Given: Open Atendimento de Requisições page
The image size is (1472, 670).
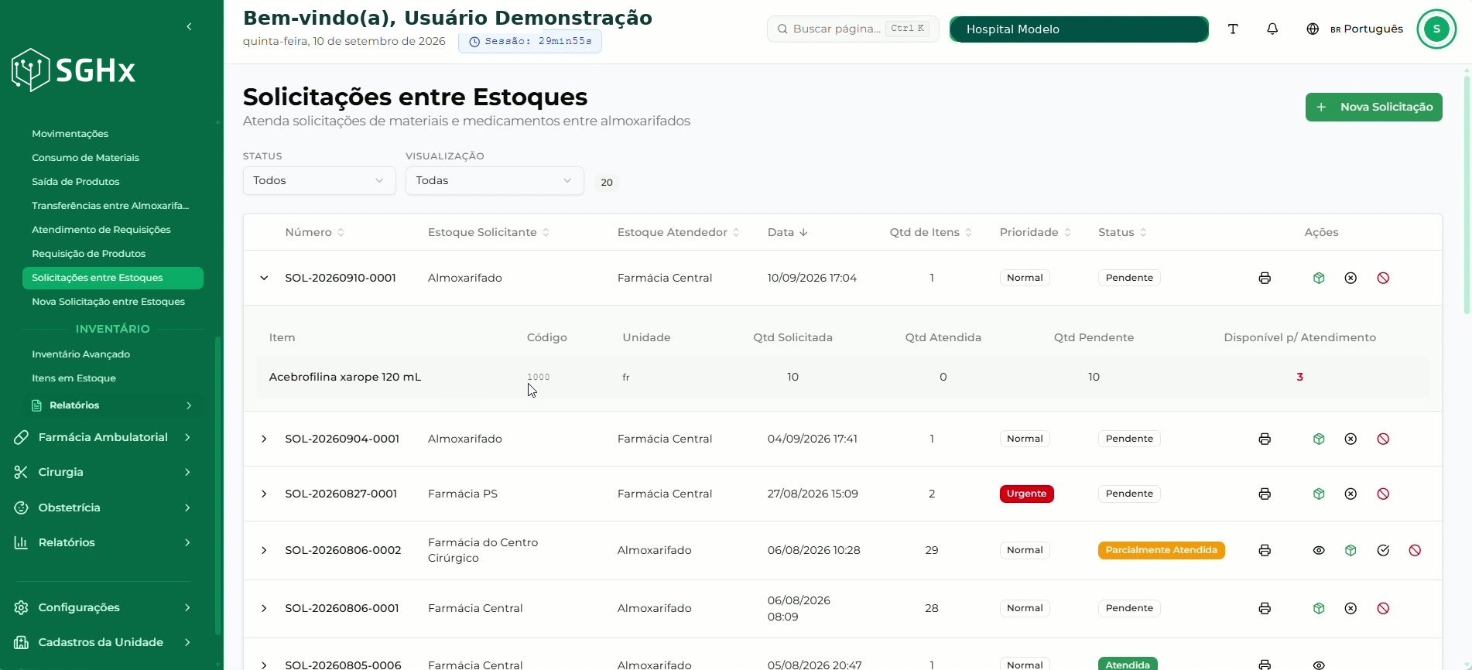Looking at the screenshot, I should point(101,230).
